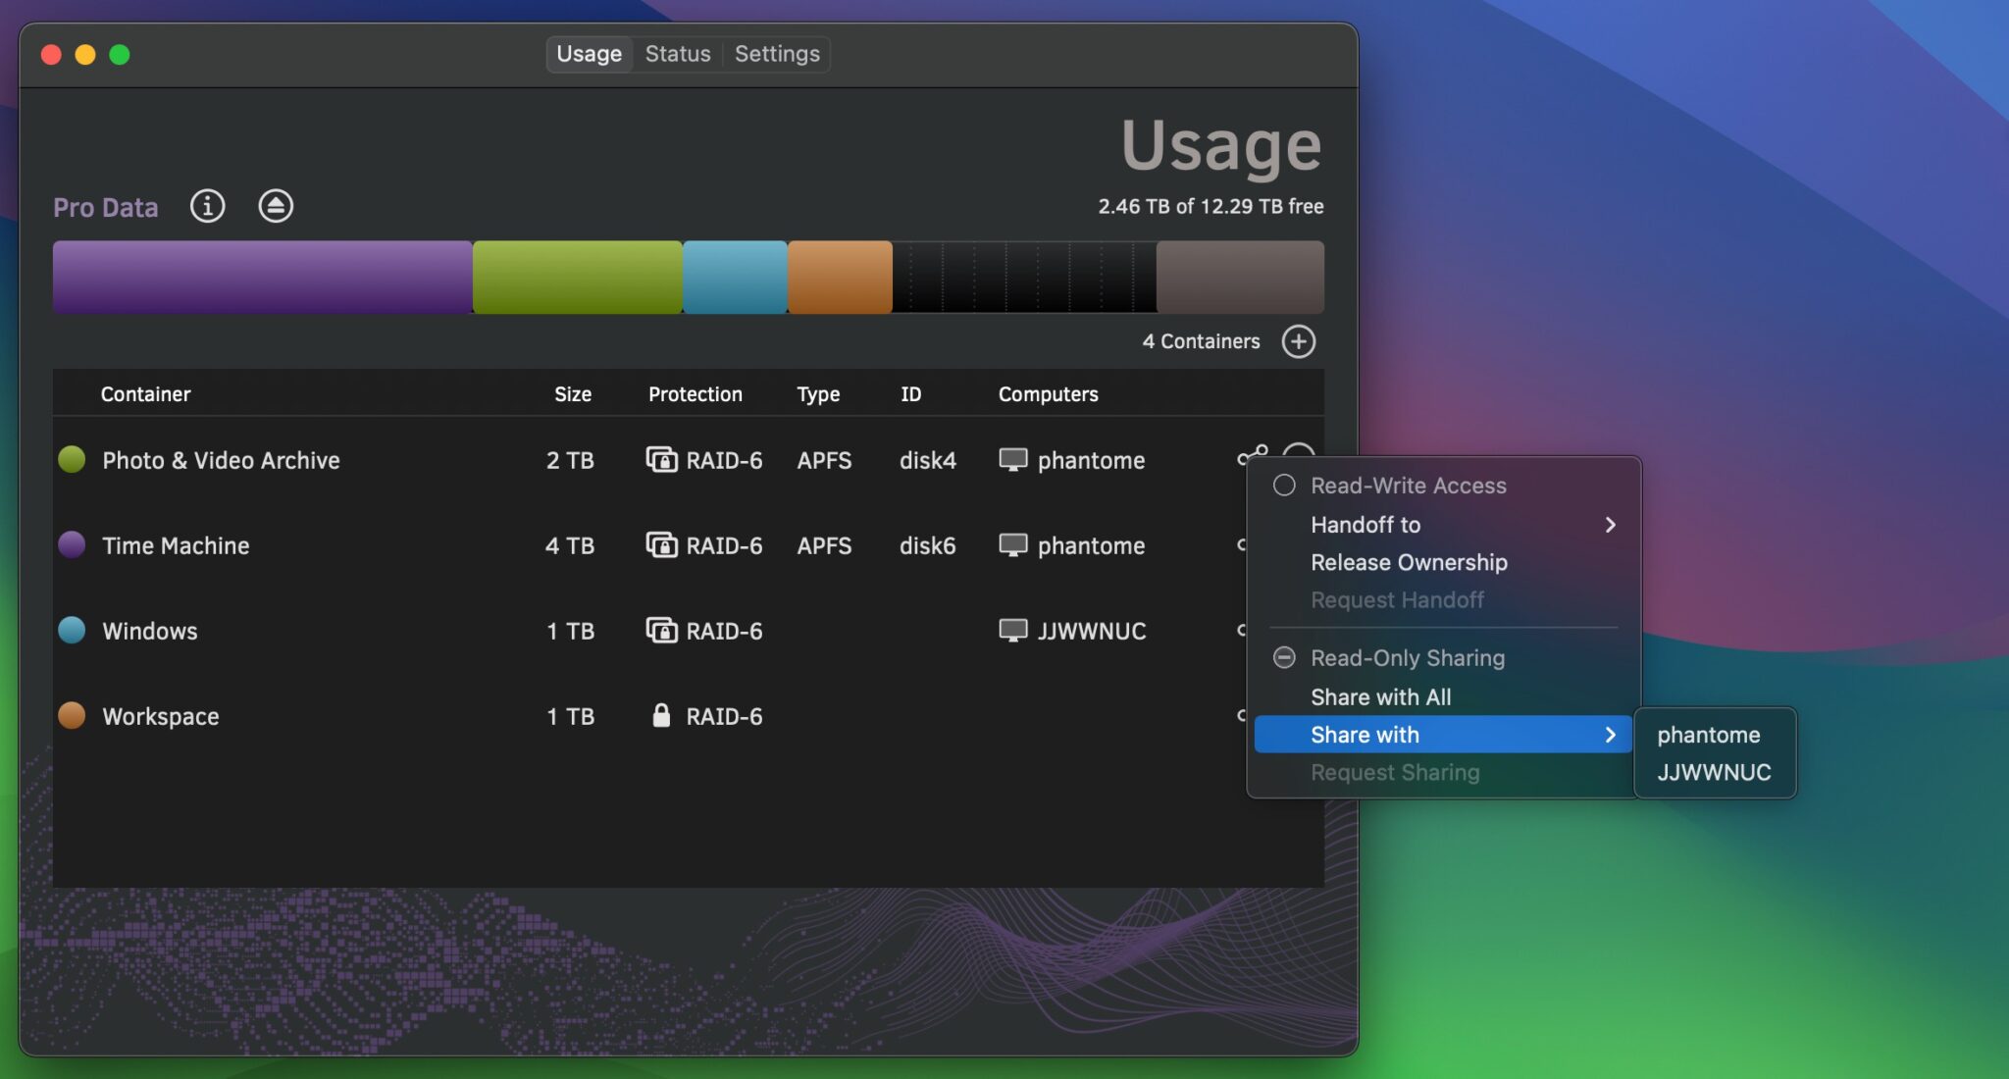
Task: Open Pro Data info popover via the info icon
Action: [x=207, y=206]
